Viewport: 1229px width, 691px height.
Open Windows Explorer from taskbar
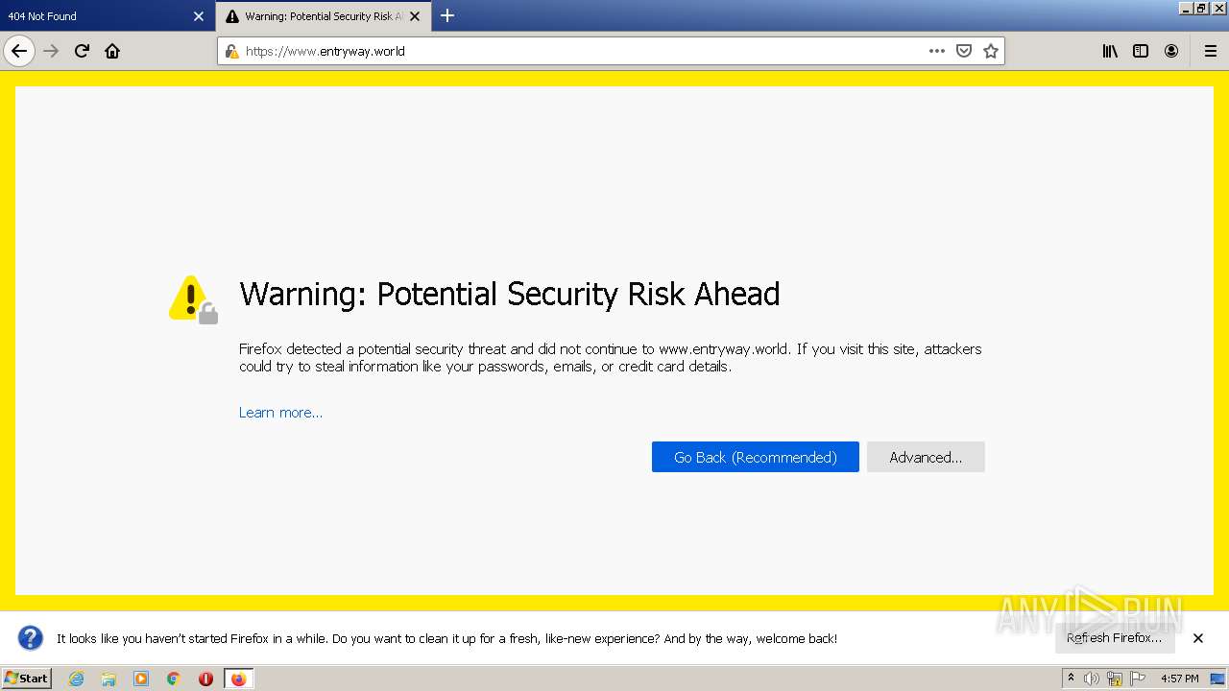[x=108, y=679]
